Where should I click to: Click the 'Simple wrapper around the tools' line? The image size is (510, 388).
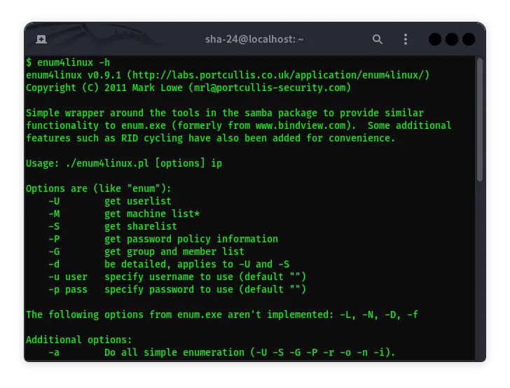[225, 113]
